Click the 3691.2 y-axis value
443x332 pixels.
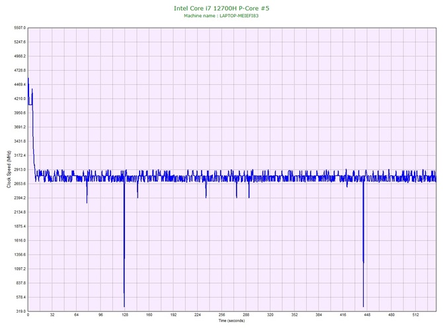(20, 127)
